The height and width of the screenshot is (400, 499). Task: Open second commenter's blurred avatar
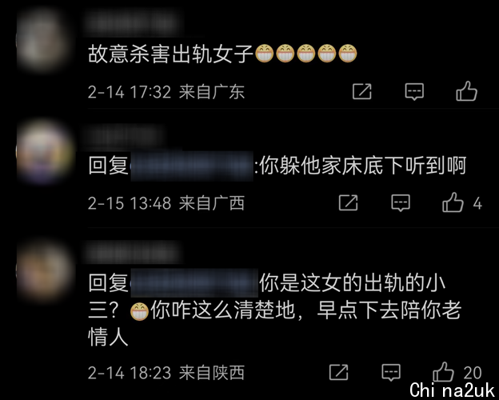(x=44, y=152)
